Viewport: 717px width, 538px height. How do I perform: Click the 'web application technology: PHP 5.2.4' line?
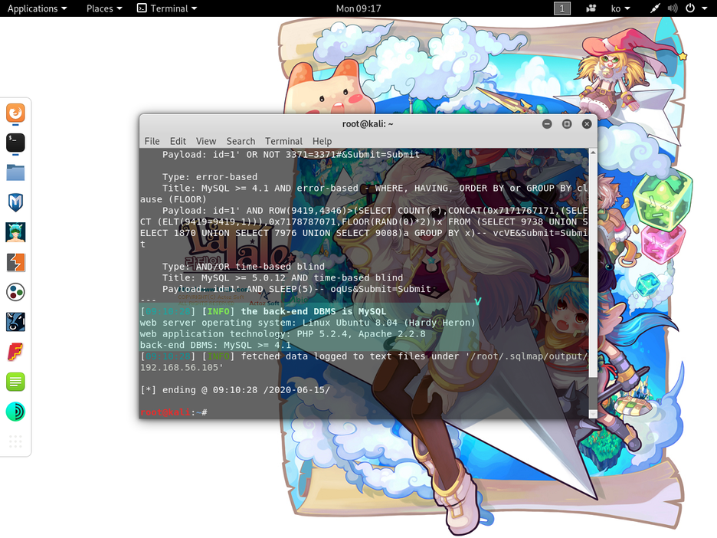click(x=283, y=334)
